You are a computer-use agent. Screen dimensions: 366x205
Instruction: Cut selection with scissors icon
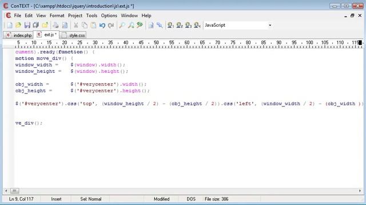[76, 25]
